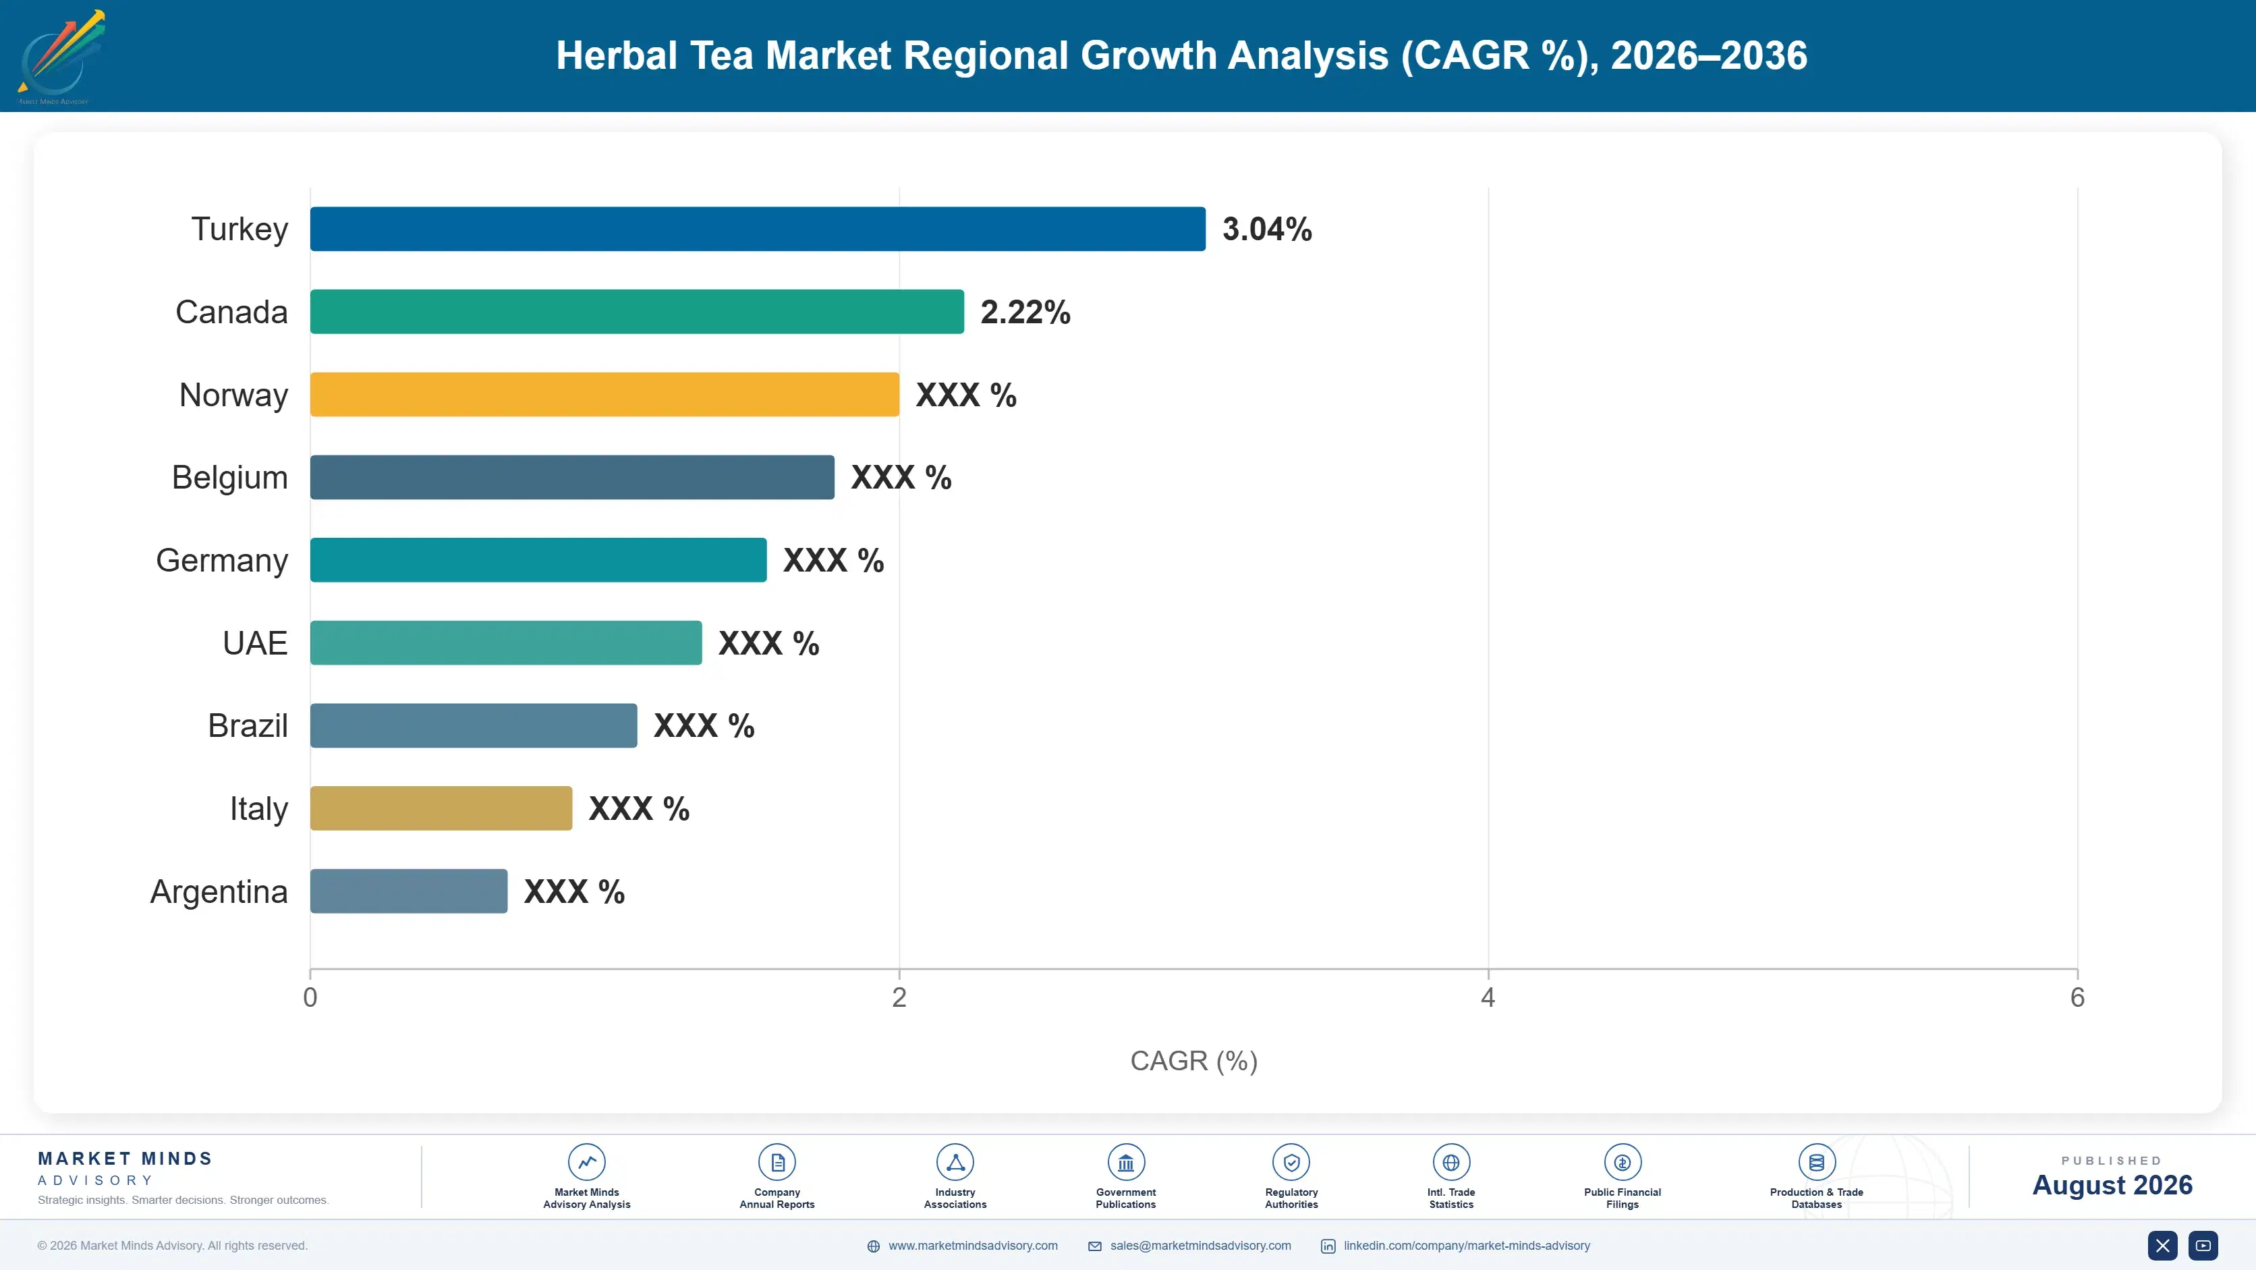Click the Argentina bar
The width and height of the screenshot is (2256, 1270).
tap(409, 891)
